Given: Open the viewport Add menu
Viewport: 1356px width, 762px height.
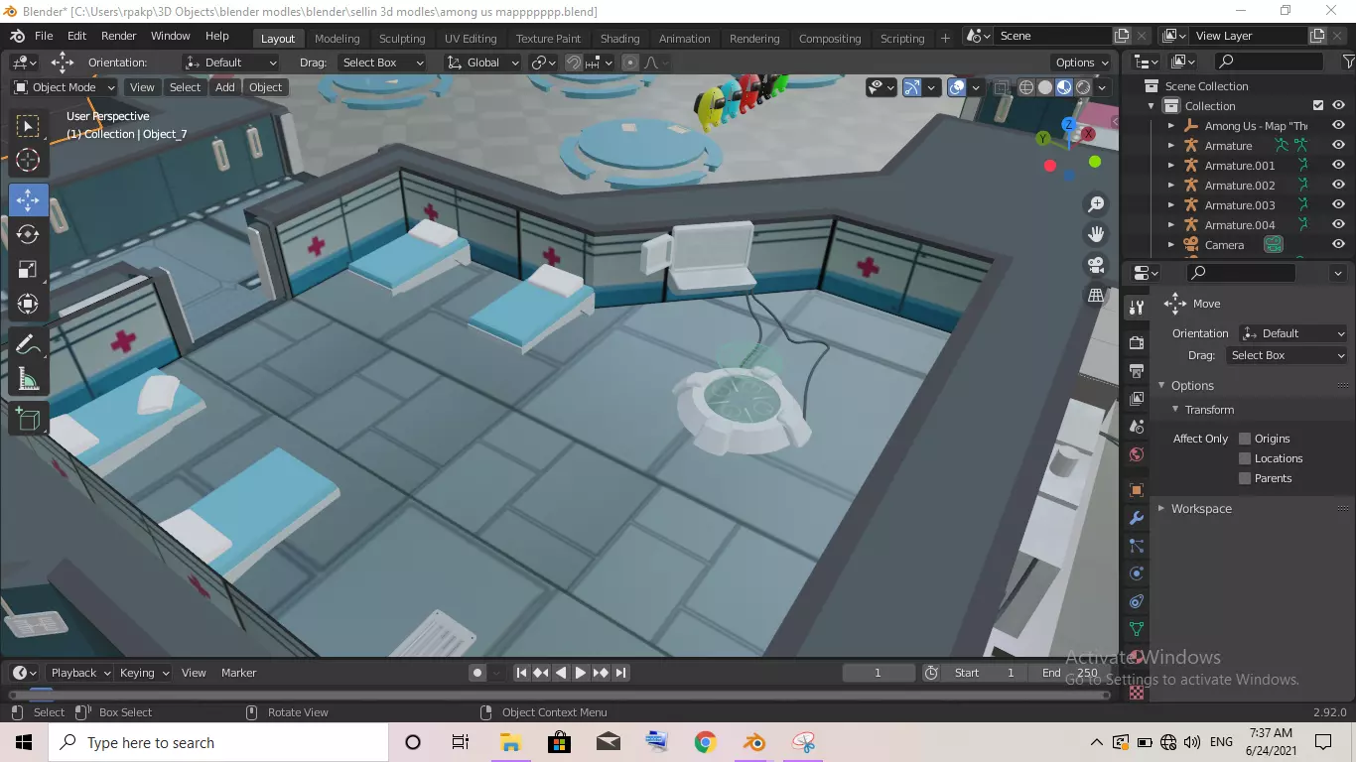Looking at the screenshot, I should (225, 87).
